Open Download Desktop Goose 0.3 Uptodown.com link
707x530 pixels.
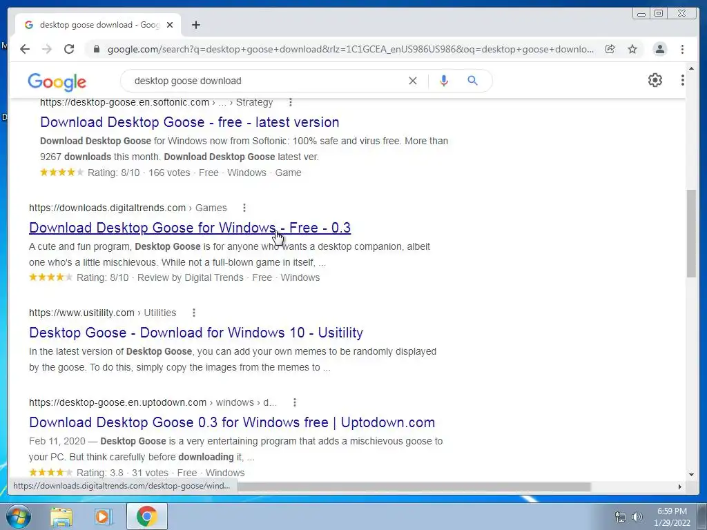(232, 422)
